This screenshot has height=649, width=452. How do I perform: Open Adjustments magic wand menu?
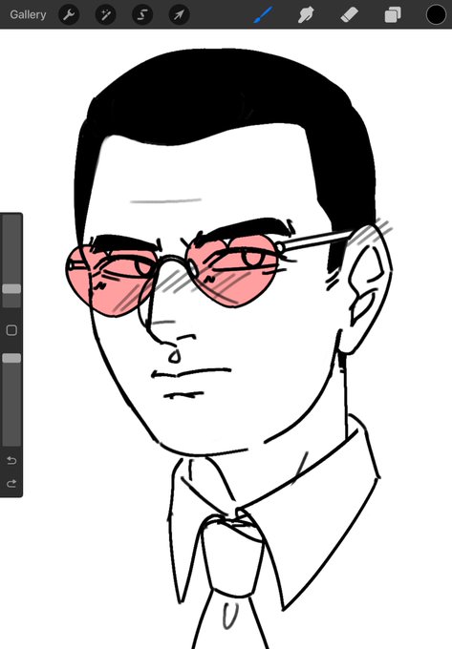coord(106,15)
